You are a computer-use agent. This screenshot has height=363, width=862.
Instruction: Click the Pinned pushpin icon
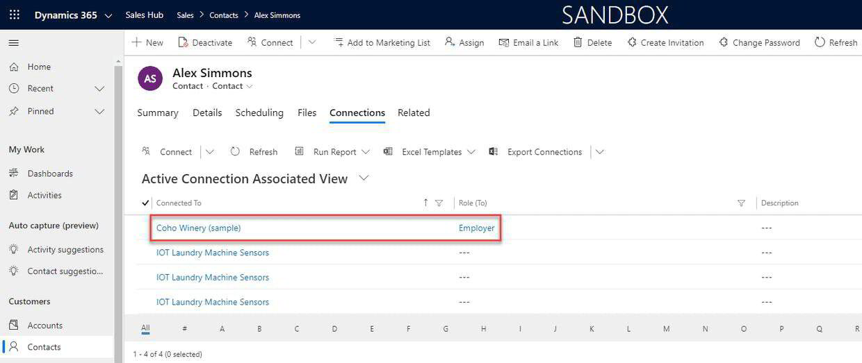(x=14, y=111)
